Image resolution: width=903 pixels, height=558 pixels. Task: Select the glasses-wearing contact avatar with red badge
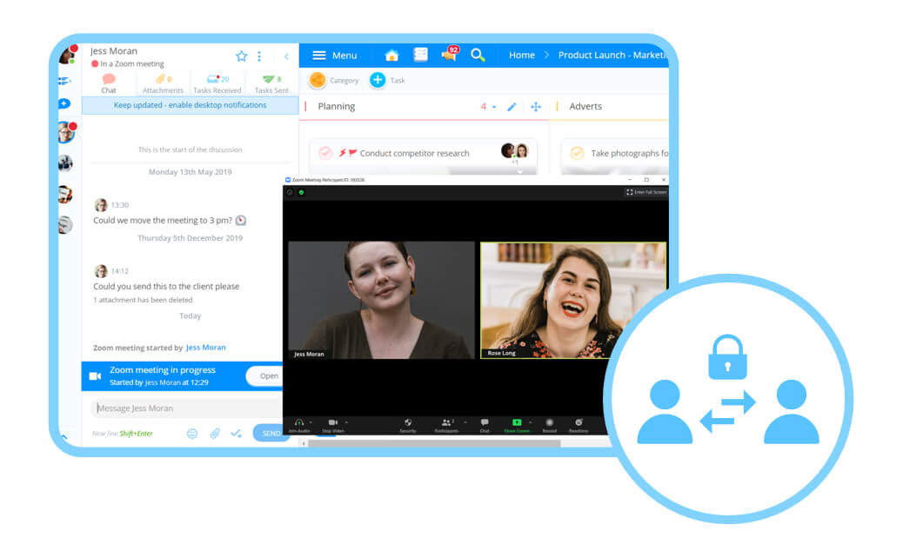click(65, 132)
